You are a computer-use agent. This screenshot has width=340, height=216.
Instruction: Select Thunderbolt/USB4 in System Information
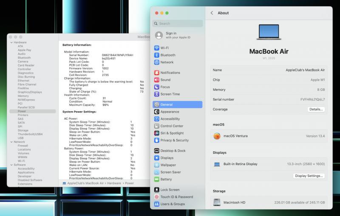point(30,134)
